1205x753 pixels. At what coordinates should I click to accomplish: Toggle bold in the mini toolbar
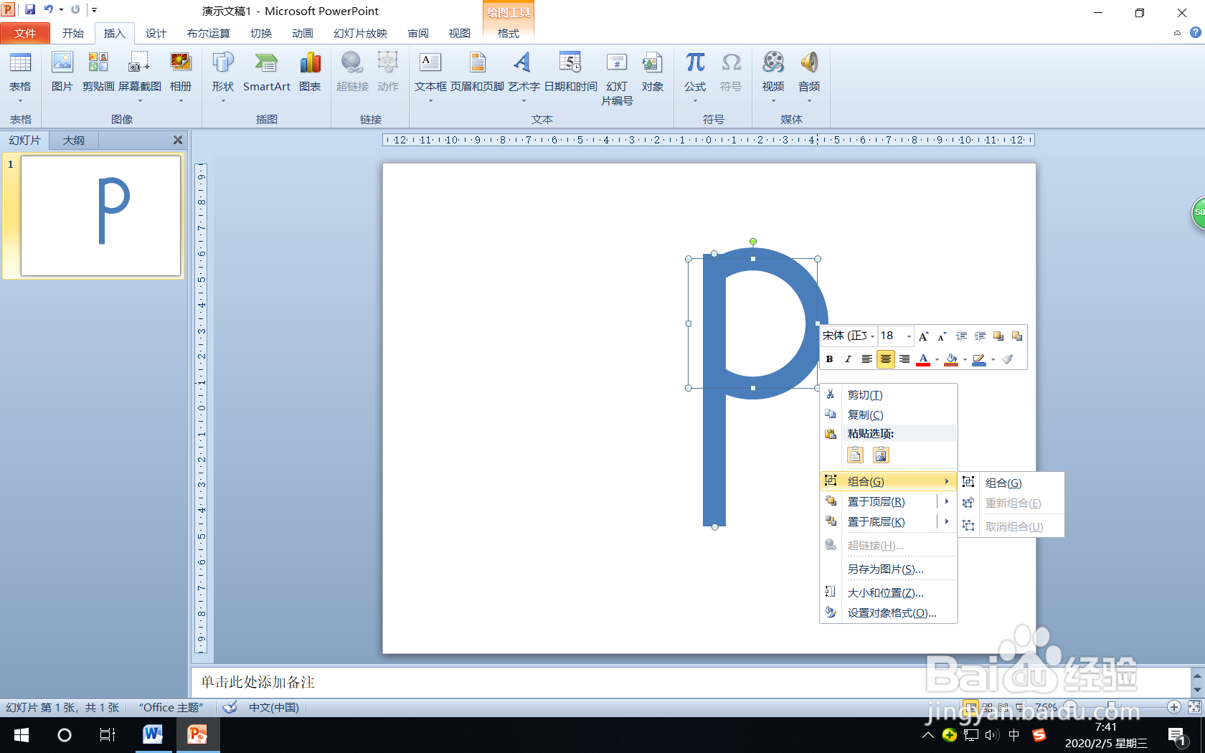pos(829,359)
